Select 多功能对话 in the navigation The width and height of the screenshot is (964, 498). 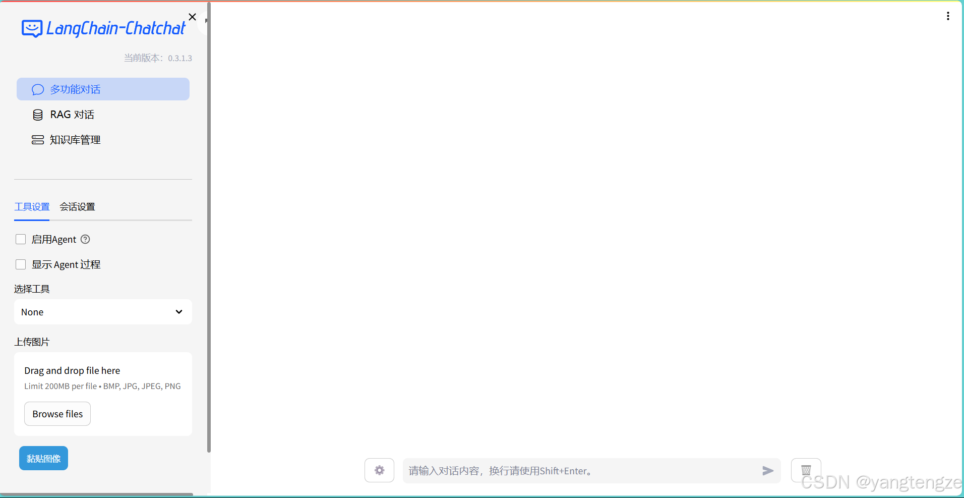point(103,89)
